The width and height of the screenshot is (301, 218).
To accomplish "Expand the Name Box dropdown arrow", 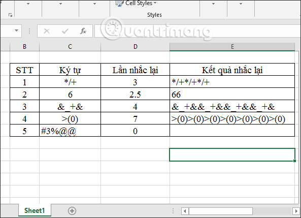I will [x=17, y=30].
